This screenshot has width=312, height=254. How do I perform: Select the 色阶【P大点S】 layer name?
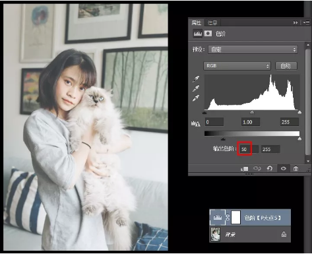pyautogui.click(x=263, y=218)
